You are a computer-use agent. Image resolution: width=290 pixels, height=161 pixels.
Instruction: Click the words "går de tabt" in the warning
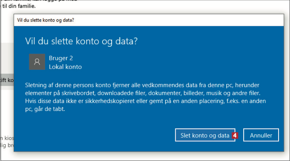pyautogui.click(x=52, y=109)
